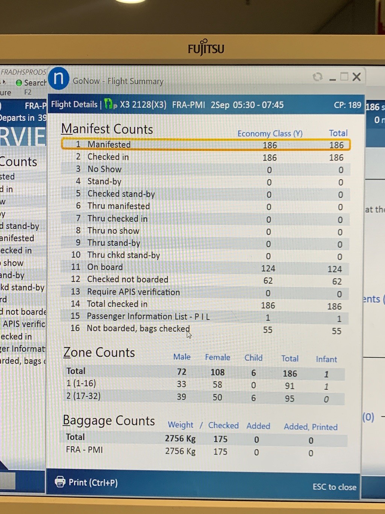Image resolution: width=385 pixels, height=514 pixels.
Task: Click the refresh icon in title bar
Action: [x=318, y=77]
